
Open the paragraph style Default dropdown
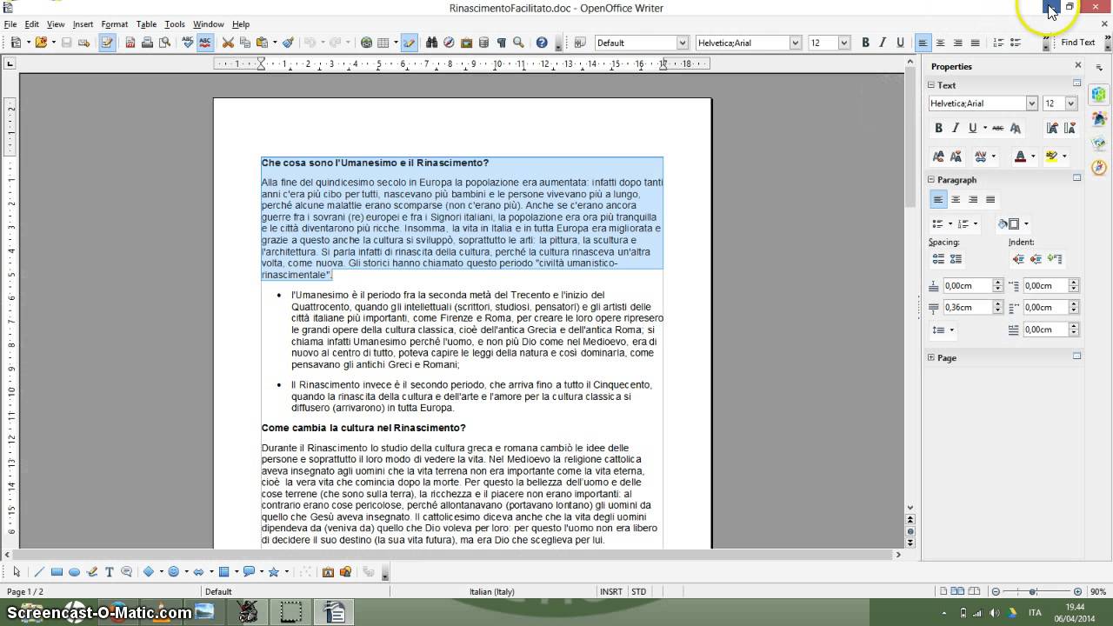coord(682,43)
